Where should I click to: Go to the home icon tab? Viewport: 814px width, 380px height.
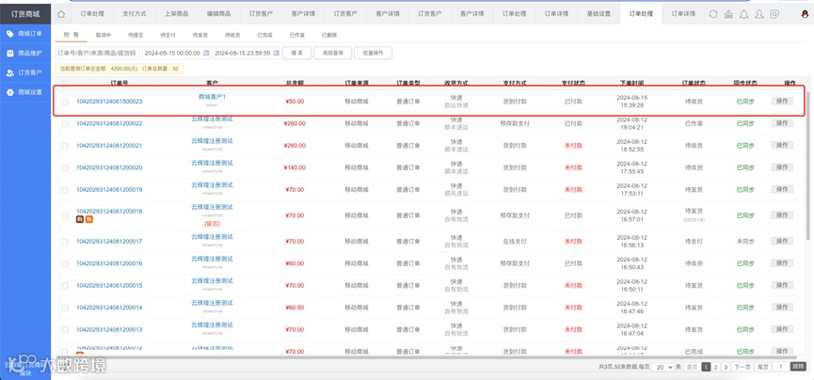click(x=61, y=14)
